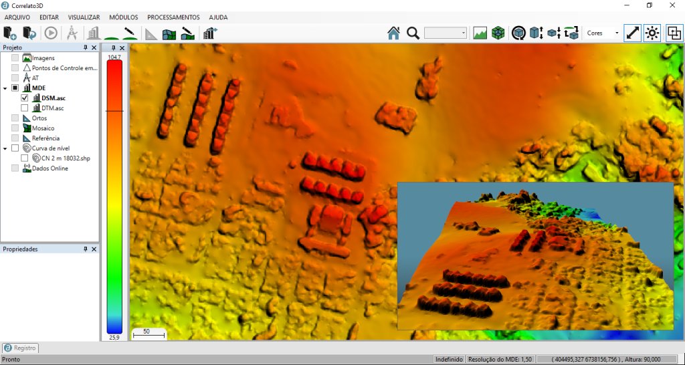This screenshot has width=685, height=365.
Task: Uncheck the DSM.asc layer checkbox
Action: pyautogui.click(x=25, y=98)
